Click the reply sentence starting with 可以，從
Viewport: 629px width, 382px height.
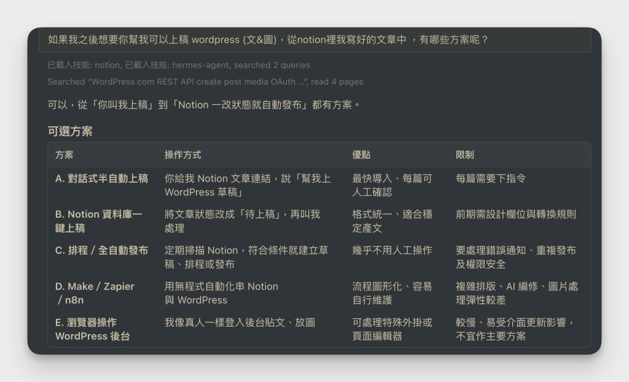[x=204, y=105]
